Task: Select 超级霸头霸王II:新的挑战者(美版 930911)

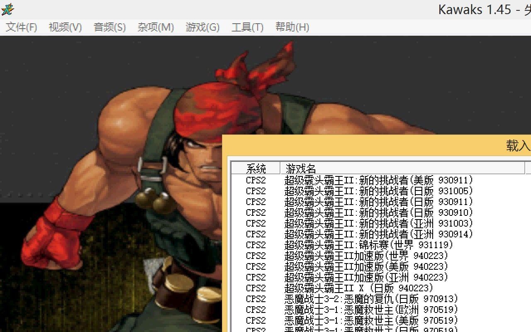Action: [x=379, y=180]
